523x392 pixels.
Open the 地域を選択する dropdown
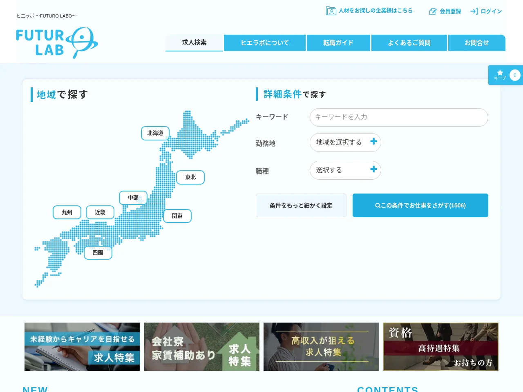pos(345,143)
